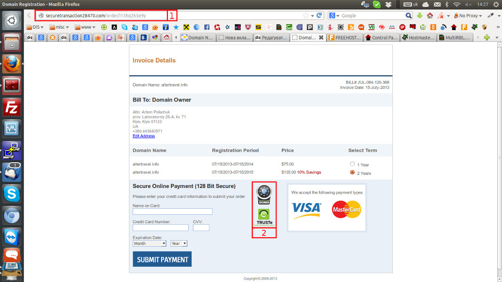Expand the www bookmarks folder
Image resolution: width=502 pixels, height=282 pixels.
[85, 27]
